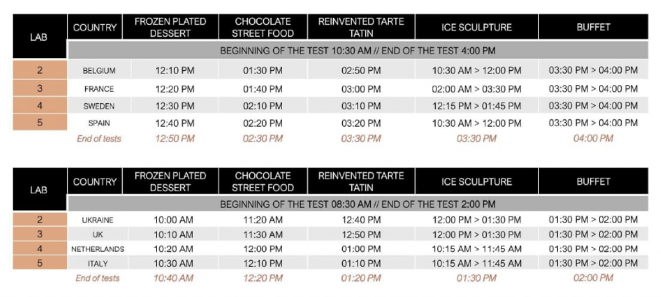
Task: Select Ukraine's 12:40 PM tarte tatin time
Action: click(361, 220)
